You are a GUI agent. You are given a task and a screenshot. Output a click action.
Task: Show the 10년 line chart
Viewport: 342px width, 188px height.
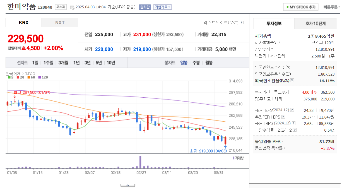(x=111, y=62)
